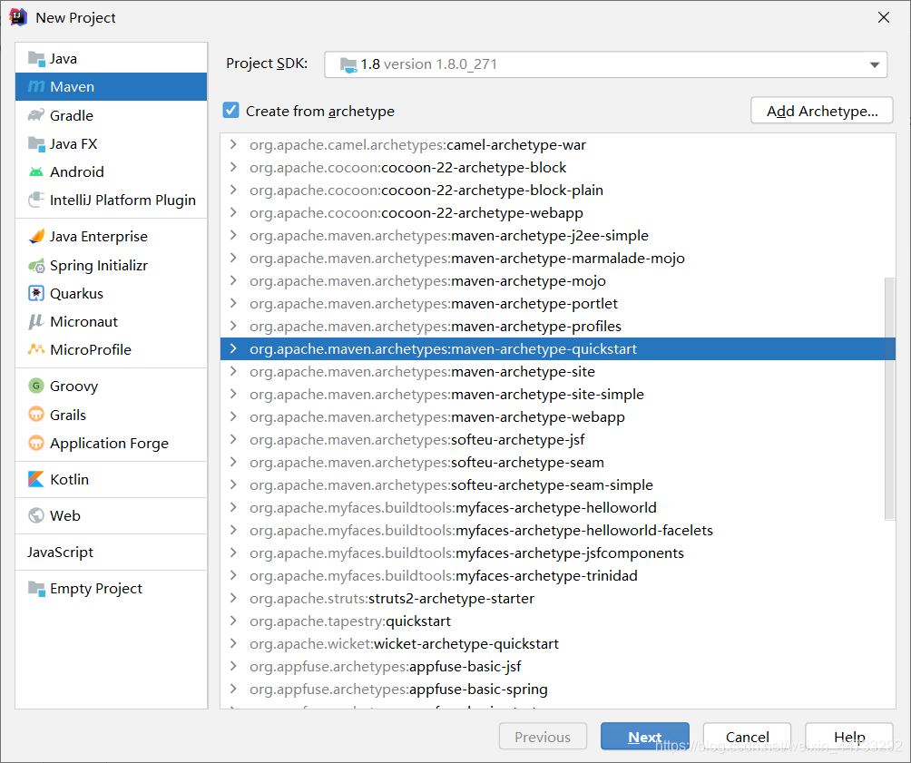Select maven-archetype-site-simple archetype
The height and width of the screenshot is (763, 911).
[558, 394]
